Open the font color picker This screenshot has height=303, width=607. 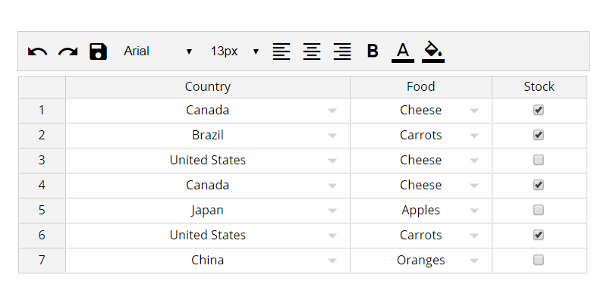point(403,52)
